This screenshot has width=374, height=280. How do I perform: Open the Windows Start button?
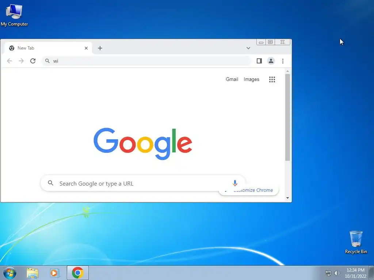(x=10, y=273)
